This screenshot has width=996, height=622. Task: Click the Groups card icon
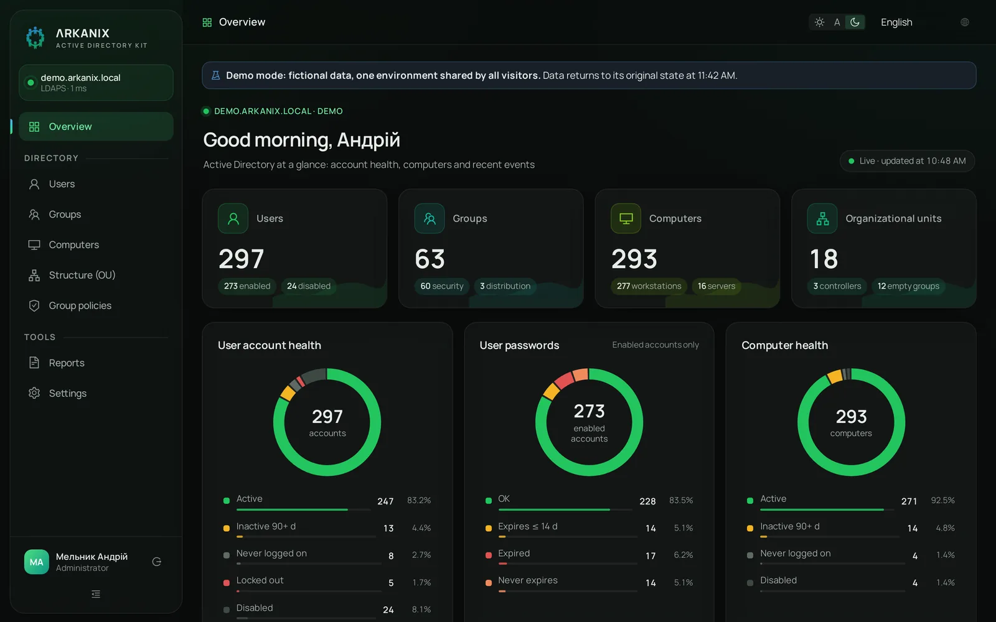point(430,219)
